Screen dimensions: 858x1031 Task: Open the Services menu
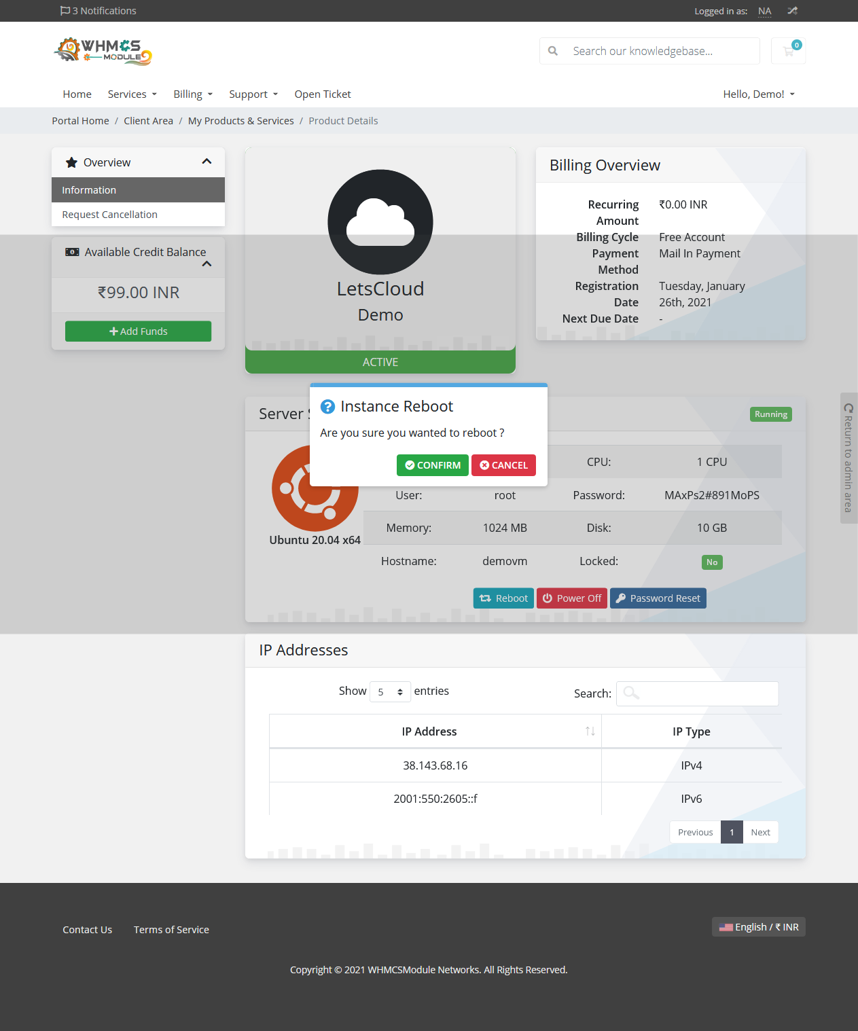pos(132,94)
